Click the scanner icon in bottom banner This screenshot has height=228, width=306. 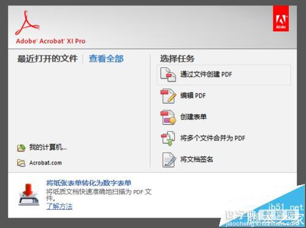[x=29, y=194]
